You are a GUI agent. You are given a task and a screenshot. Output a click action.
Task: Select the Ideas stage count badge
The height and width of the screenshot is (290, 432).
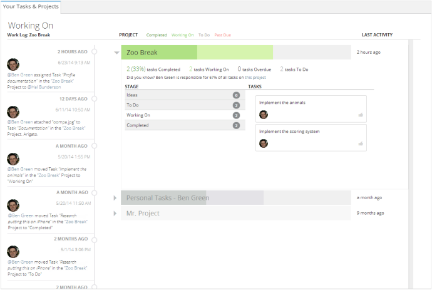[x=236, y=95]
